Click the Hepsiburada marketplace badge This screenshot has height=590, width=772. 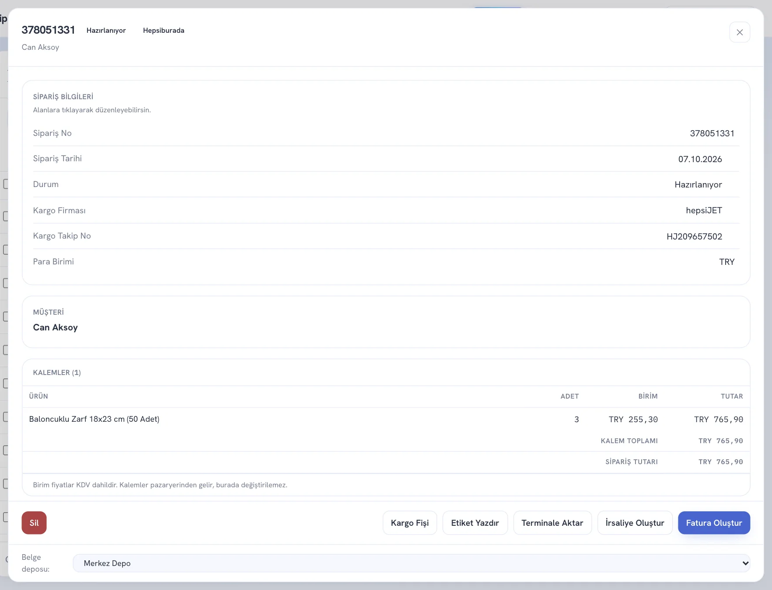[x=164, y=30]
